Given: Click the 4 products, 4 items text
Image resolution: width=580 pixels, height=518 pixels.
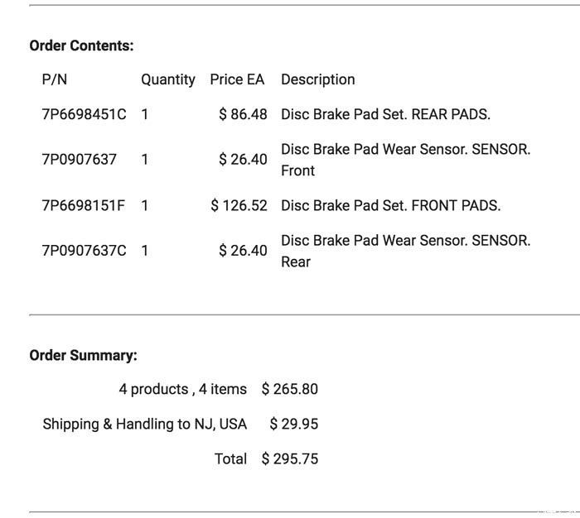Looking at the screenshot, I should point(182,389).
